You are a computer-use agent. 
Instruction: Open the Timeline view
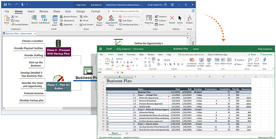coord(161,17)
